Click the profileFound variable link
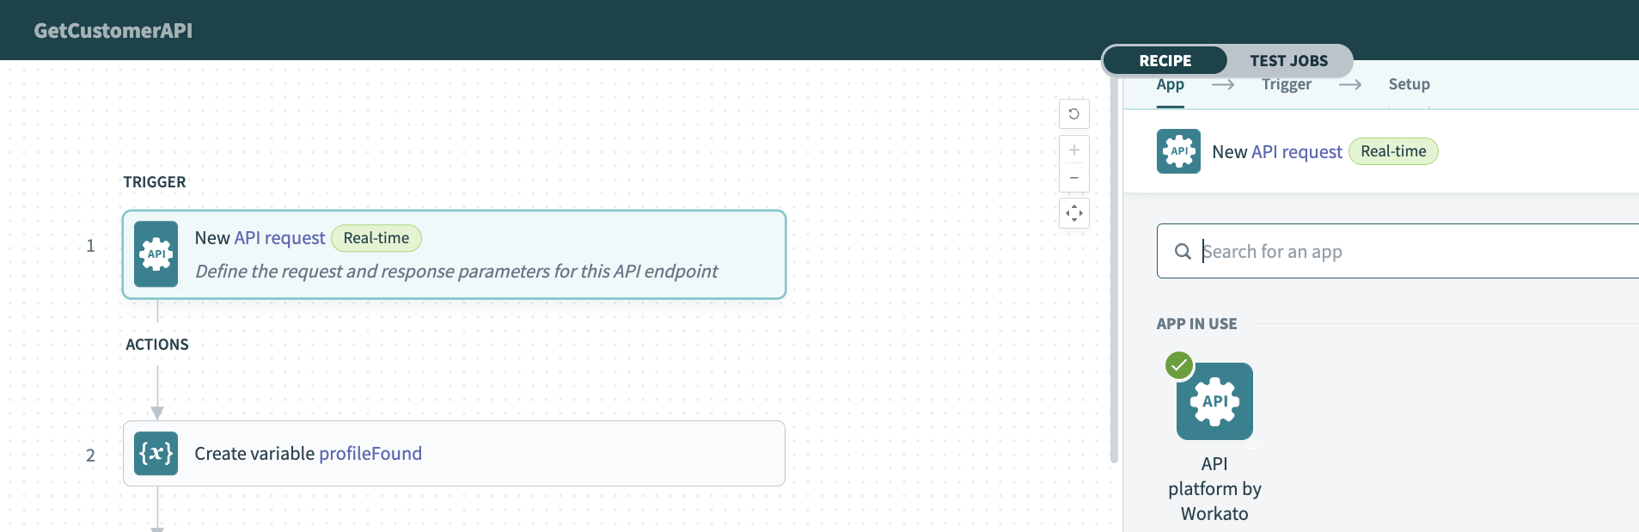 370,454
